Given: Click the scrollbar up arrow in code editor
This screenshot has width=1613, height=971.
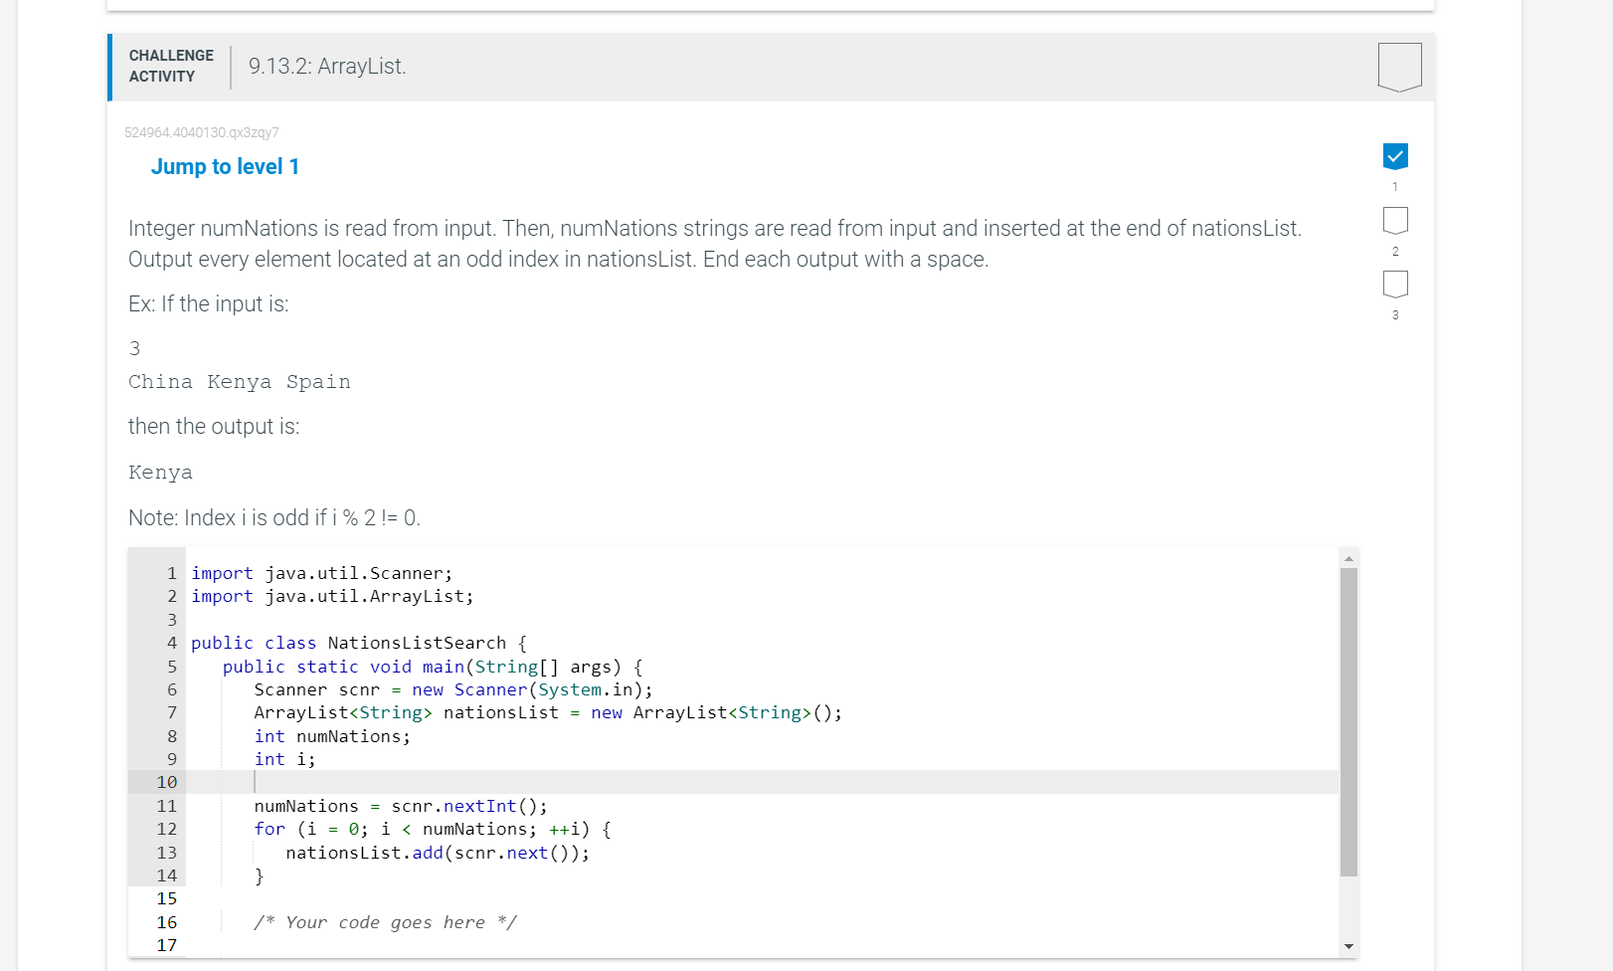Looking at the screenshot, I should pyautogui.click(x=1348, y=557).
